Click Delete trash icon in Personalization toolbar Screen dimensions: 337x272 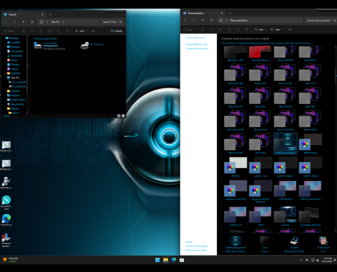[247, 30]
